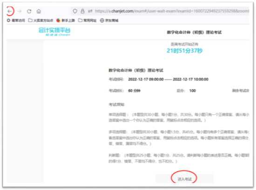The height and width of the screenshot is (190, 256).
Task: Show site security info via lock icon
Action: pos(82,11)
